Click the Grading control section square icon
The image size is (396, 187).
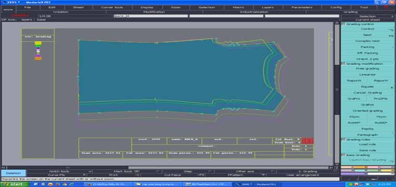343,24
